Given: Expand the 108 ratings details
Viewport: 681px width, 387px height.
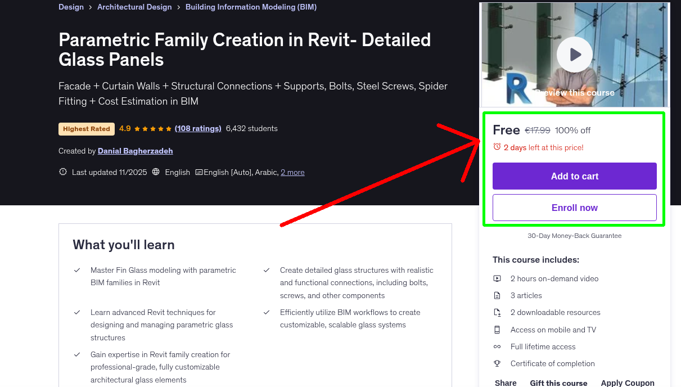Looking at the screenshot, I should click(198, 128).
